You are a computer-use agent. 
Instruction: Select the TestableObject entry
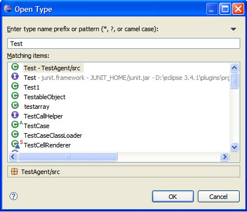[x=45, y=97]
